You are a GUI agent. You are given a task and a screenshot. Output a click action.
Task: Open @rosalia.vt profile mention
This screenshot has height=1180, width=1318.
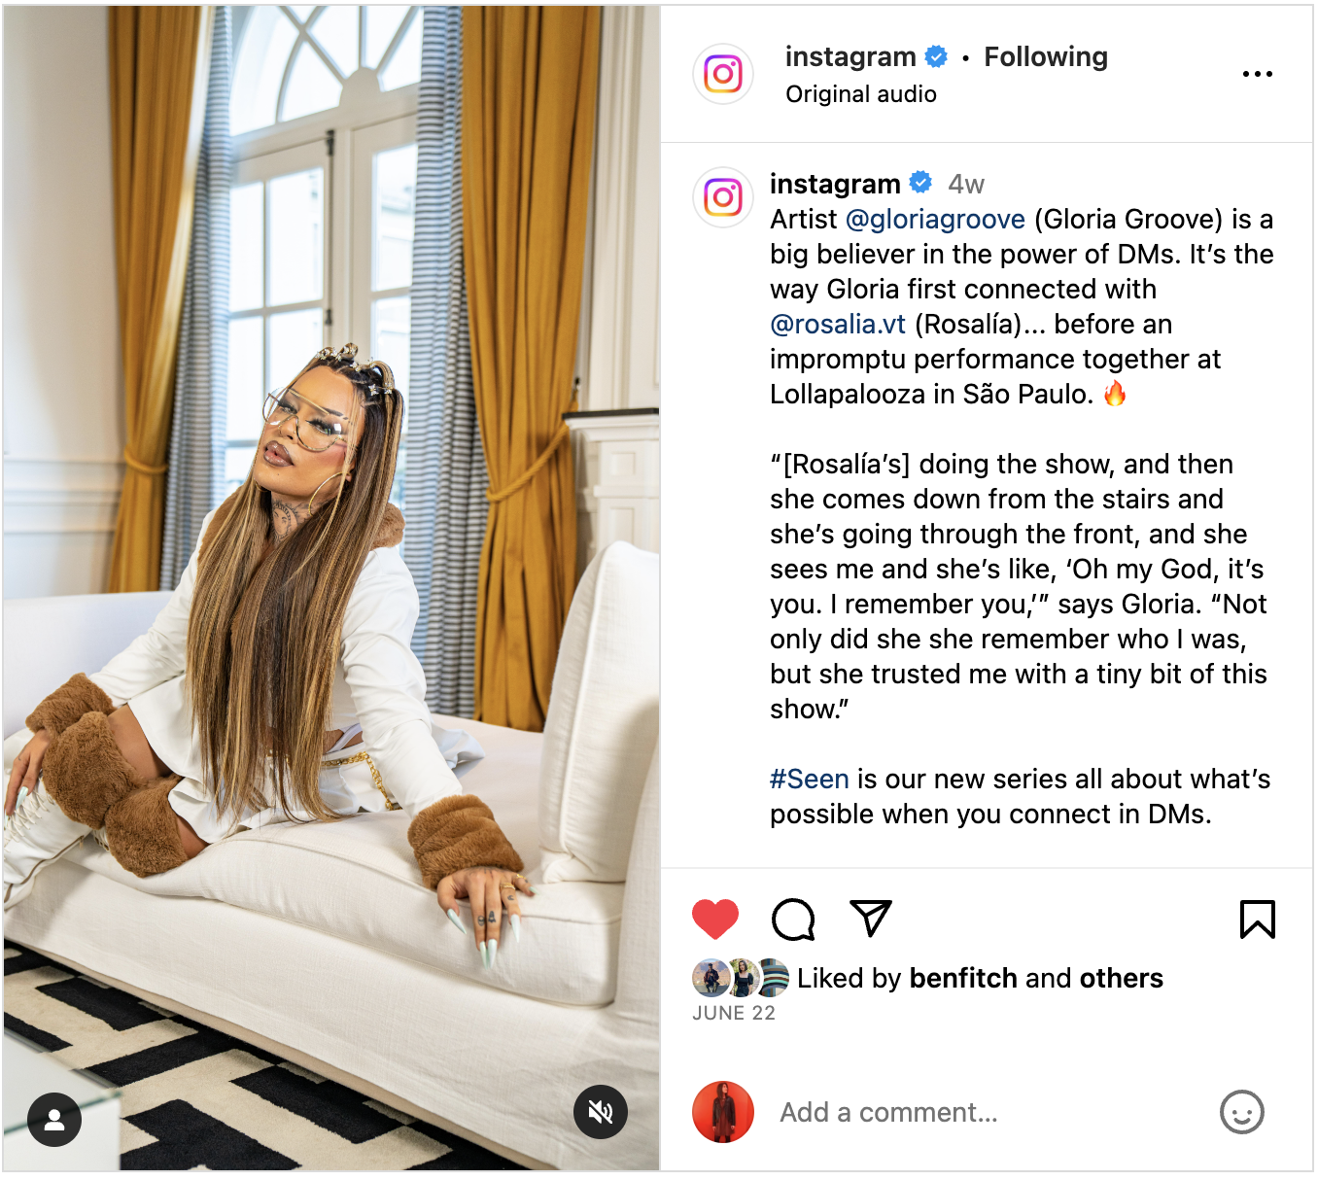838,325
